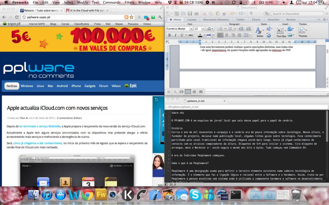Go back in Chrome
Screen dimensions: 329x205
4,17
